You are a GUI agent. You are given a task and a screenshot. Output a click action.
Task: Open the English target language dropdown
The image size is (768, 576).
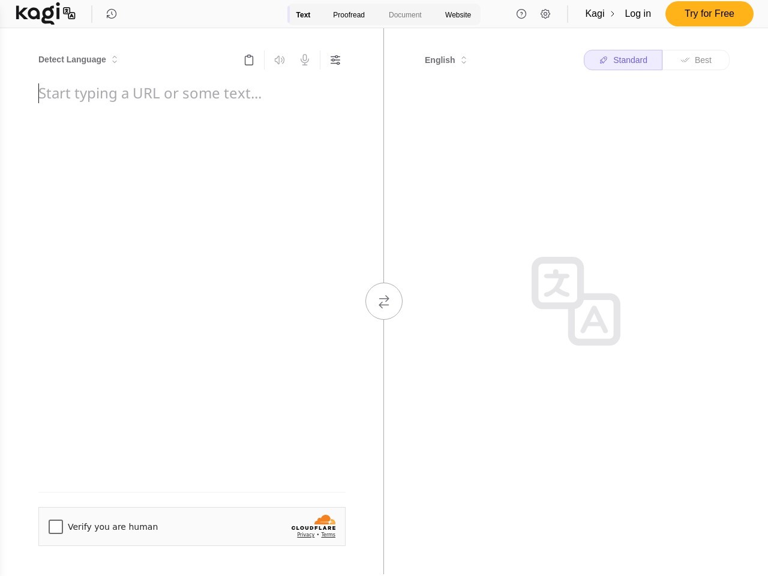[446, 60]
